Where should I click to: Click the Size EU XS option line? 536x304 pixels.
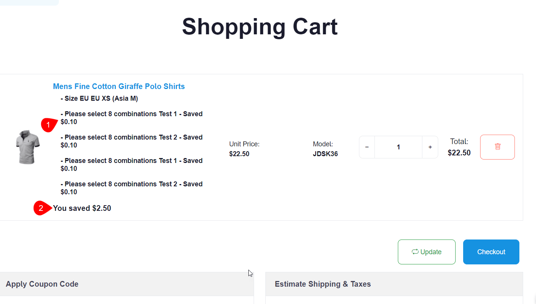(99, 99)
